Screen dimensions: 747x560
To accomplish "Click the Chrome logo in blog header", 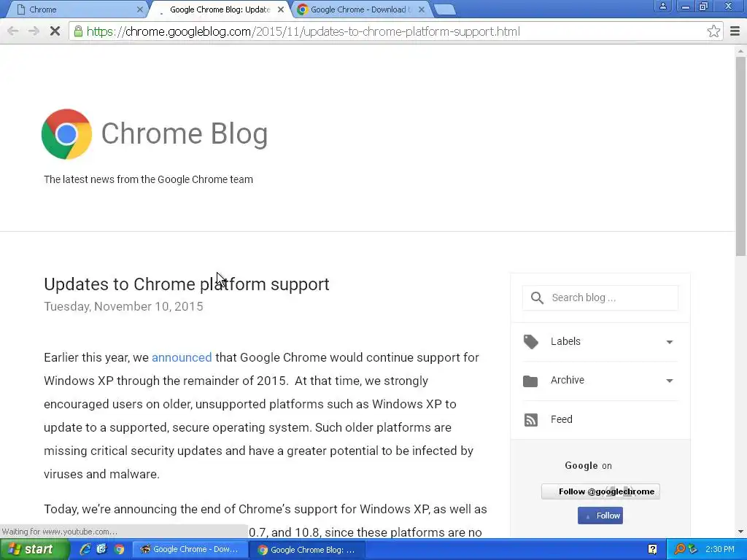I will (66, 134).
